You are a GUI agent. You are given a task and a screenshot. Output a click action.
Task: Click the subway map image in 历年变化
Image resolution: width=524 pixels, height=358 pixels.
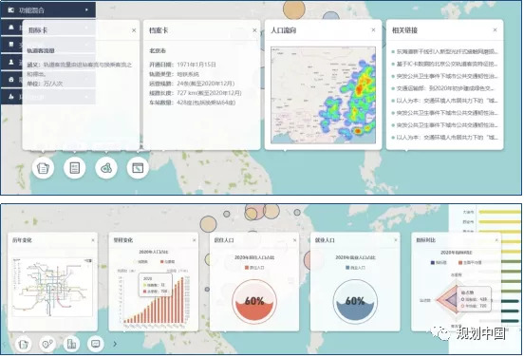[52, 287]
